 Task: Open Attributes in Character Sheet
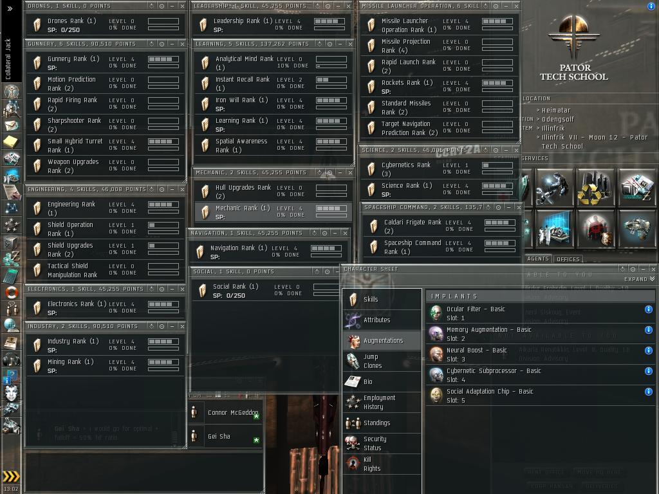[x=382, y=320]
